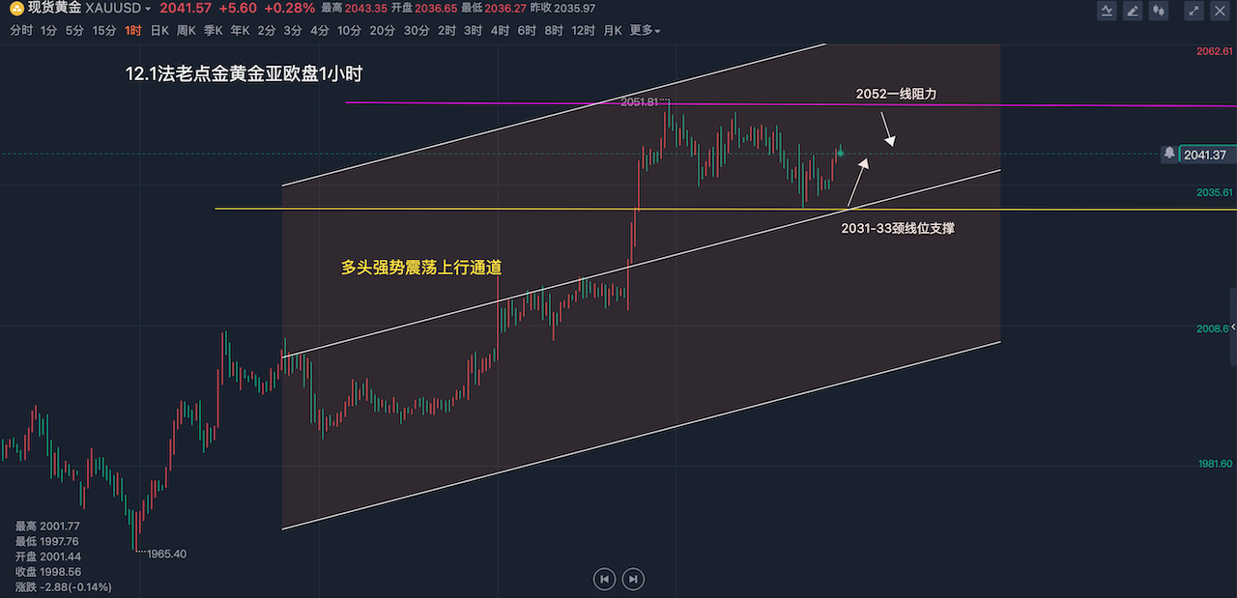Switch to the 分时 timeframe

20,31
